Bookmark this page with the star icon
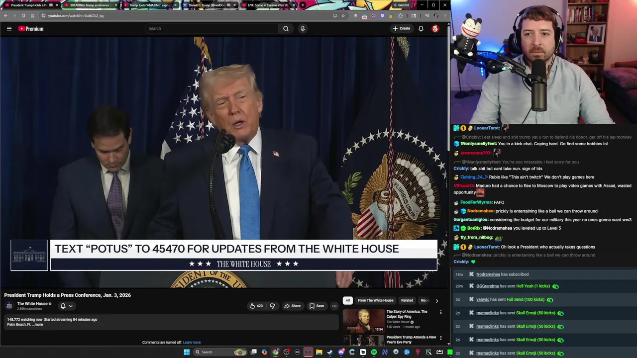Image resolution: width=637 pixels, height=358 pixels. pyautogui.click(x=343, y=15)
